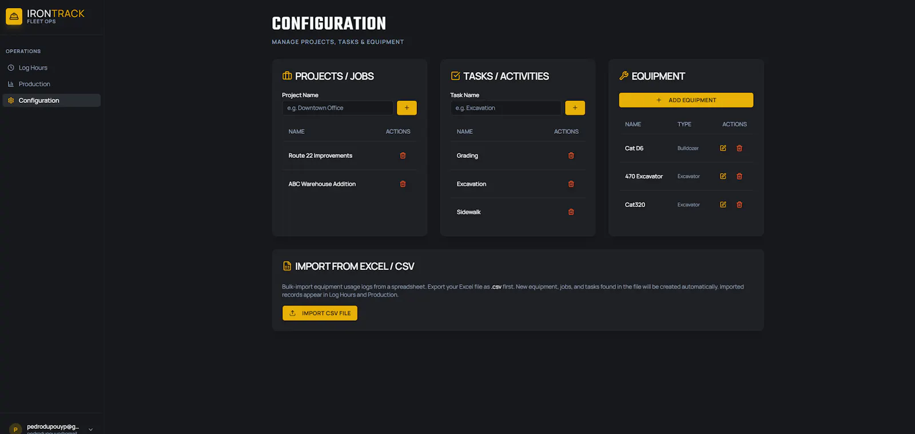Select the Grading task name
The width and height of the screenshot is (915, 434).
tap(467, 156)
